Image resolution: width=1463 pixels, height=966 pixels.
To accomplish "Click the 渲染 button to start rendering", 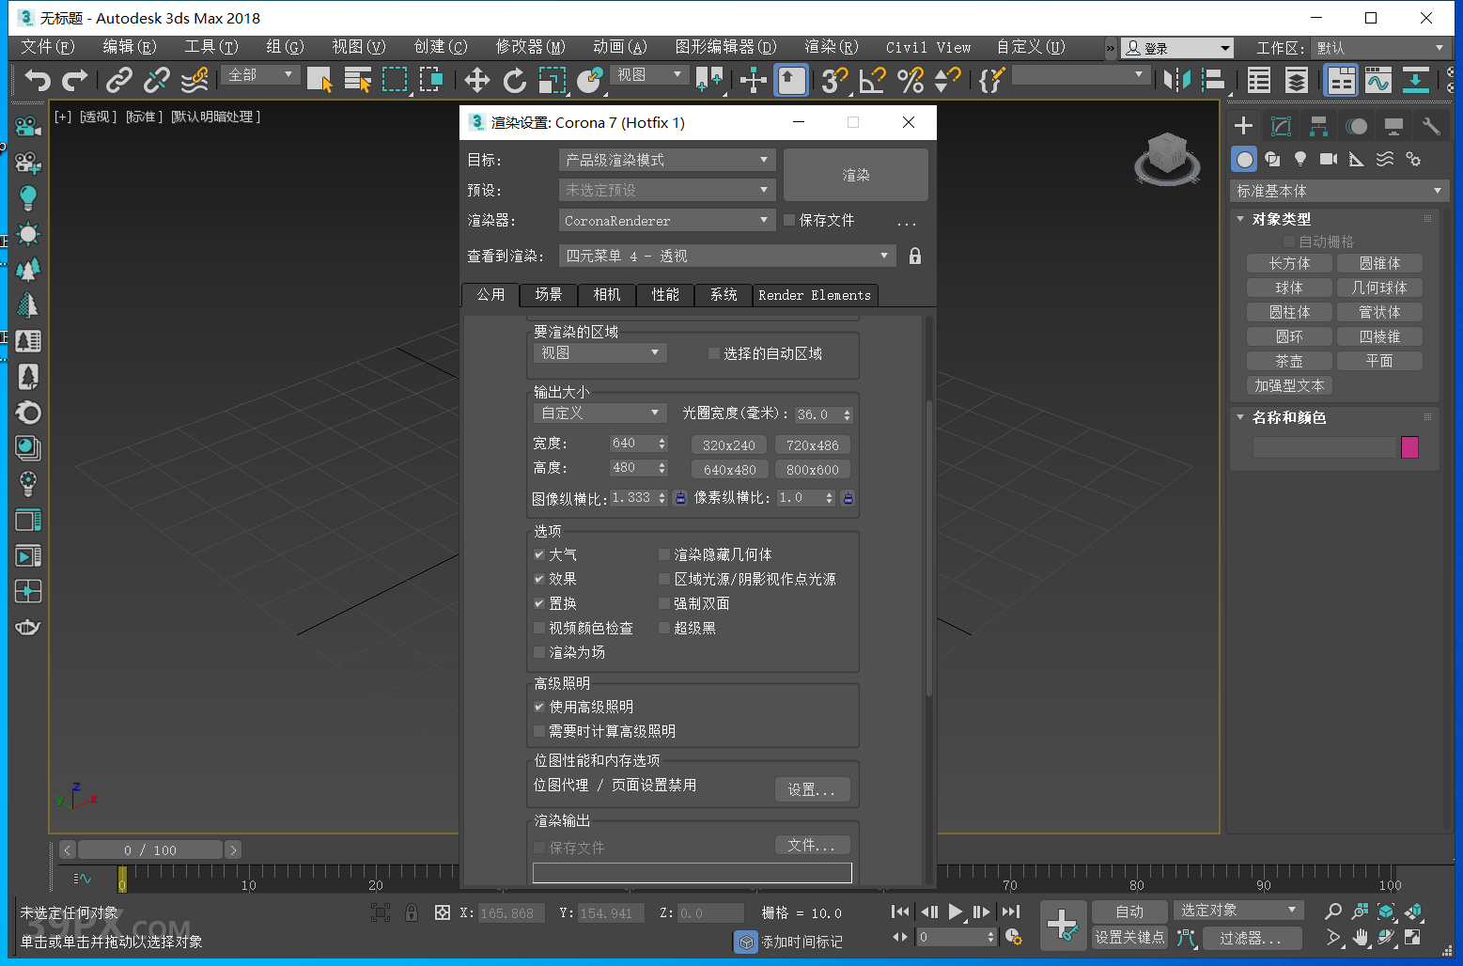I will (x=855, y=175).
